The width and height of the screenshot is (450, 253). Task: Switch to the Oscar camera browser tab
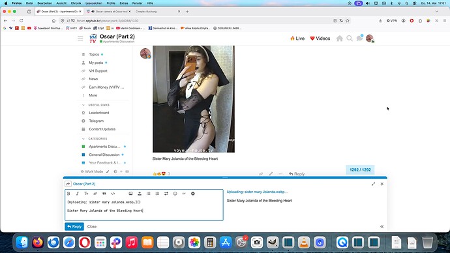109,12
